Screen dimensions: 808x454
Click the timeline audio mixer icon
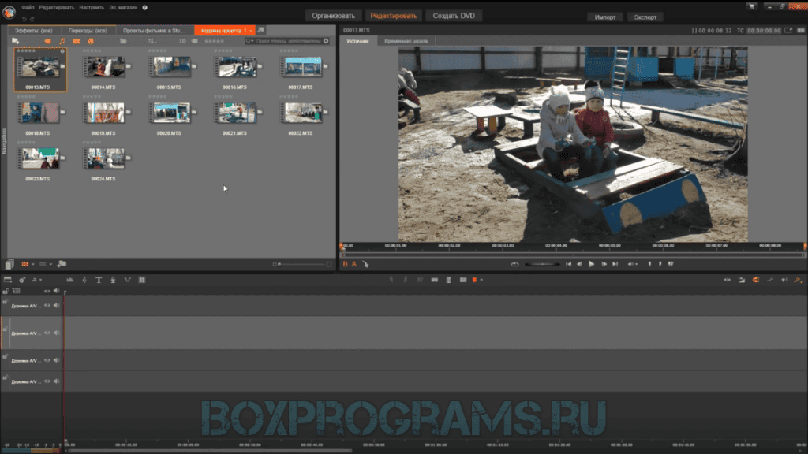[70, 280]
